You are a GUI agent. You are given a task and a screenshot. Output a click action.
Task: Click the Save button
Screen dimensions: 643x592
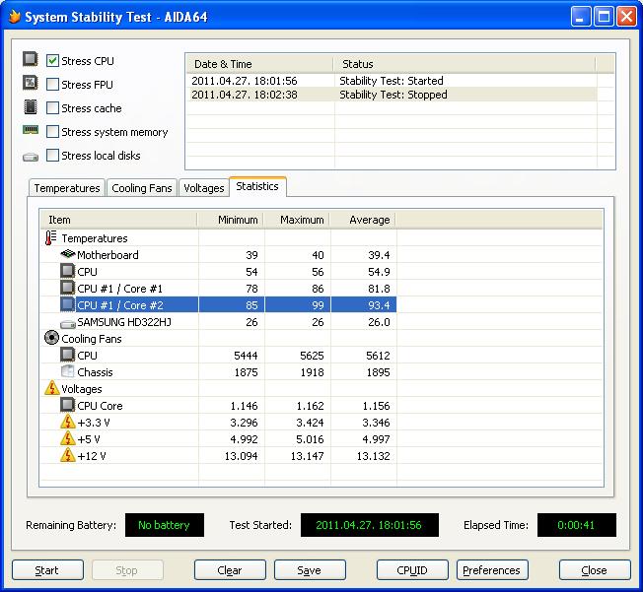pos(310,570)
